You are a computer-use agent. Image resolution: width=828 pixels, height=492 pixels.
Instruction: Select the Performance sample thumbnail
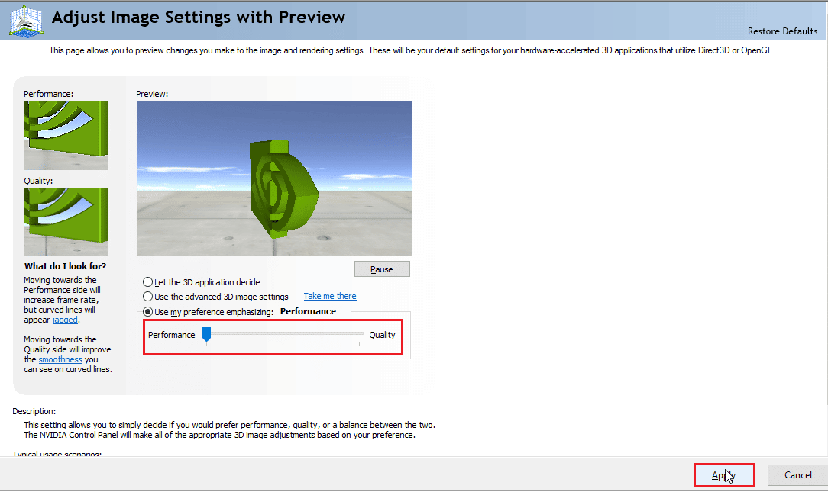pyautogui.click(x=66, y=136)
